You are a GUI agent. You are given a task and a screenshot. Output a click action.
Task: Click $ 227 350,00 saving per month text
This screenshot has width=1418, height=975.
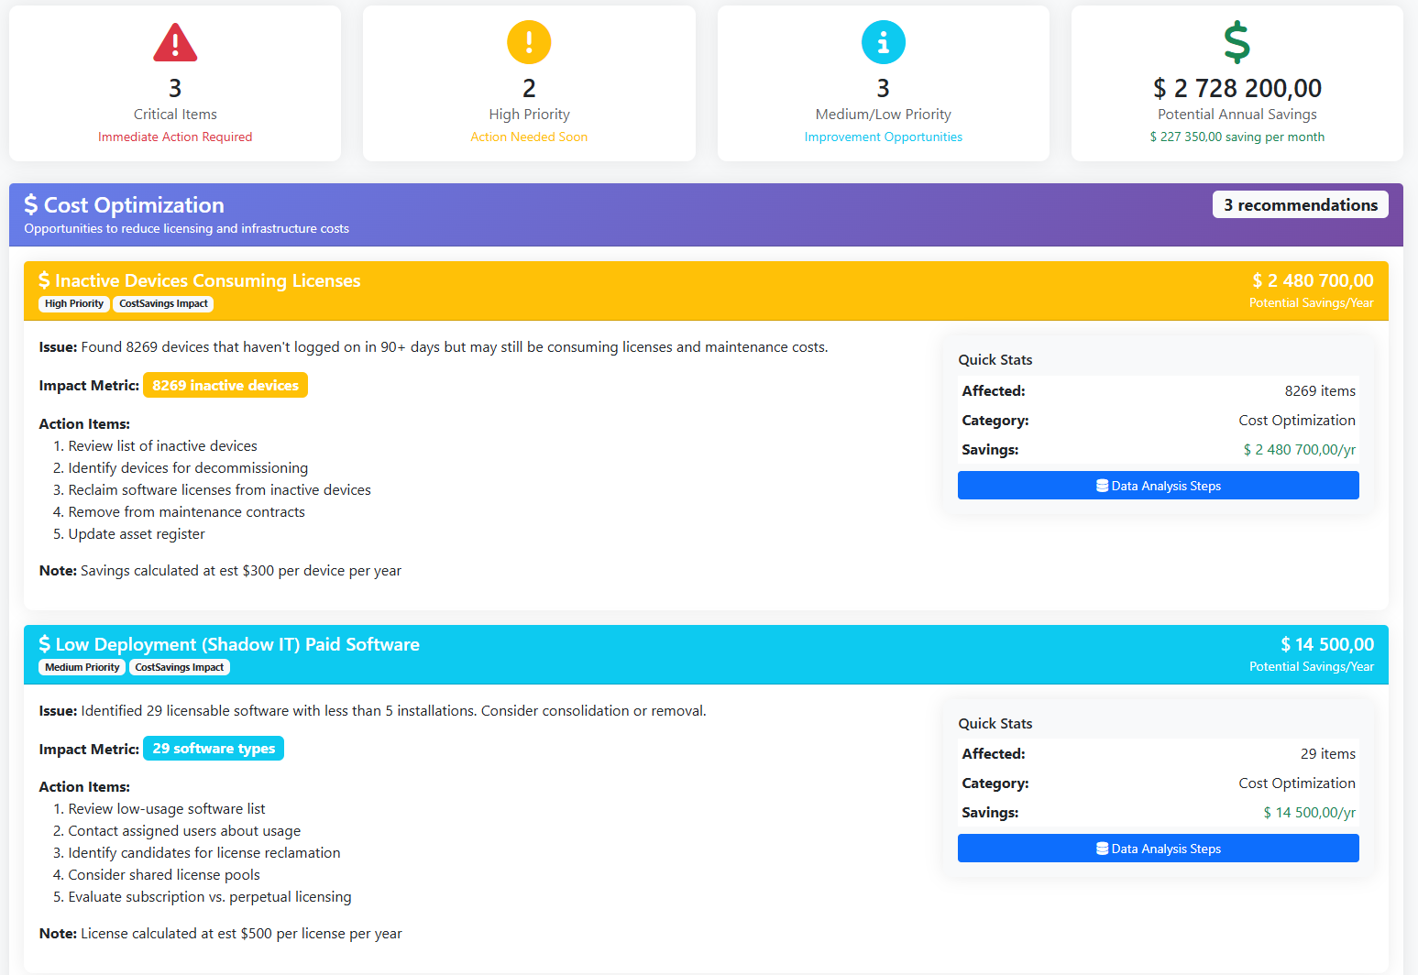(1237, 137)
